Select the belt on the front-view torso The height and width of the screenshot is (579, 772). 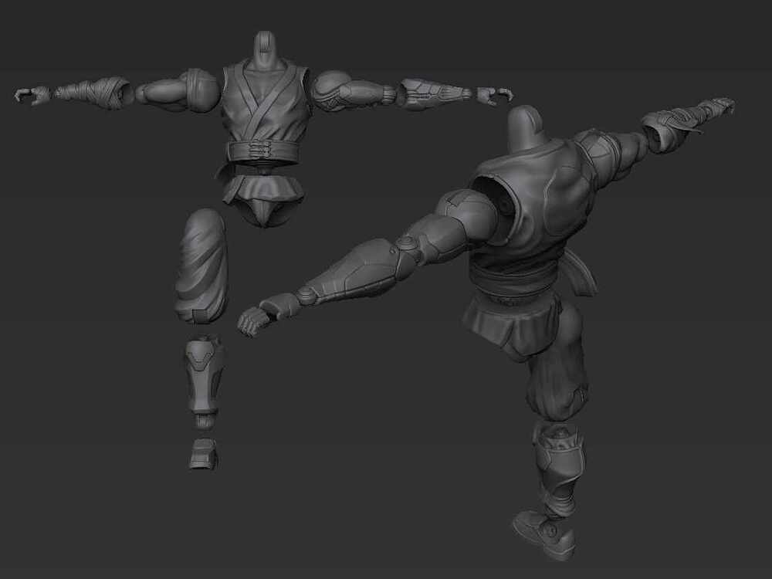click(x=264, y=152)
